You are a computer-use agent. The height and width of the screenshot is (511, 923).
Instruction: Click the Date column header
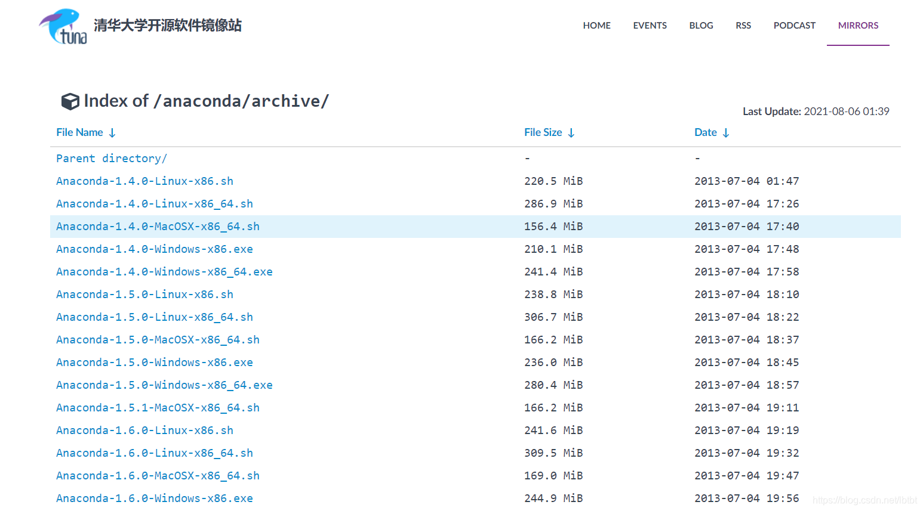(705, 132)
